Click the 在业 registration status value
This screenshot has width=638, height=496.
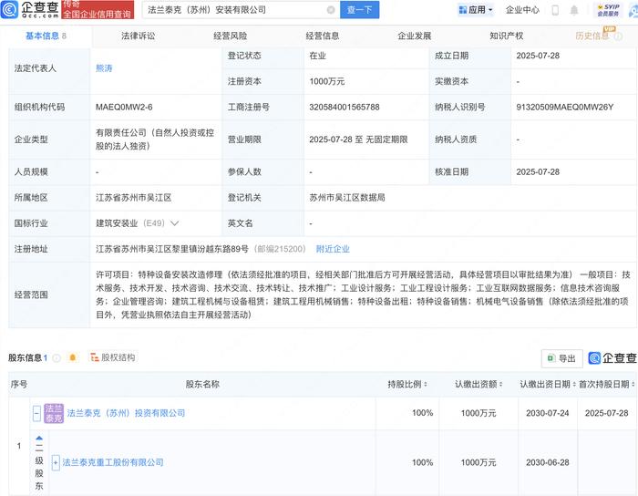point(317,56)
